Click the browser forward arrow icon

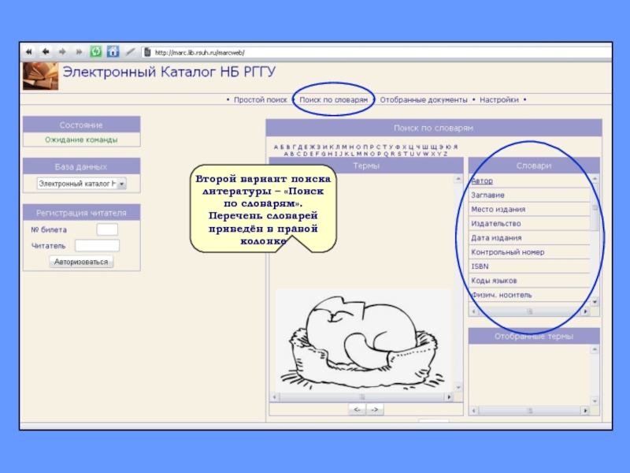point(62,52)
